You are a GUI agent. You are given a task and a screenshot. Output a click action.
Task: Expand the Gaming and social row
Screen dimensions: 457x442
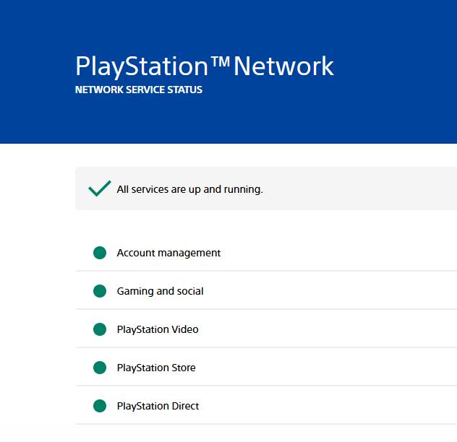[x=266, y=291]
